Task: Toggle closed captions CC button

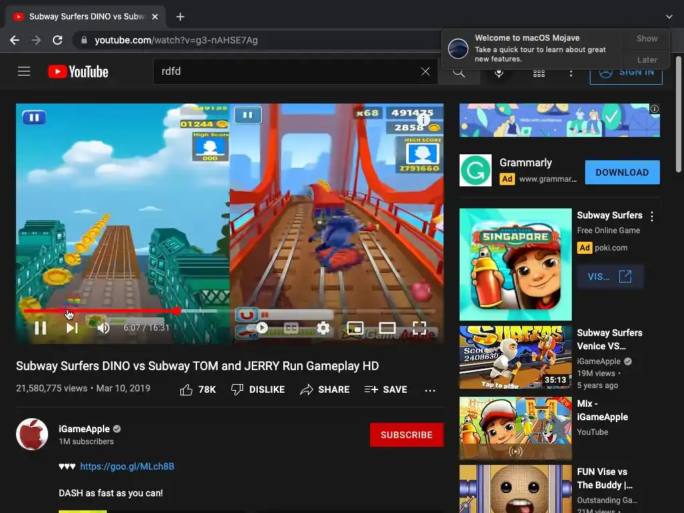Action: click(x=291, y=327)
